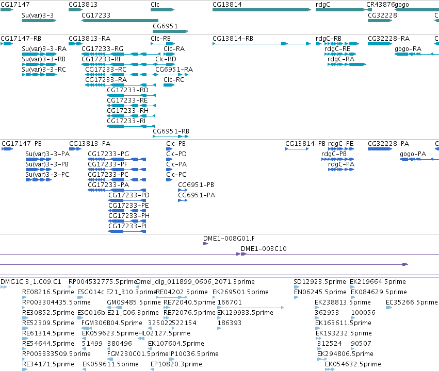Click protein CG6951-PA
The width and height of the screenshot is (439, 372).
click(183, 200)
